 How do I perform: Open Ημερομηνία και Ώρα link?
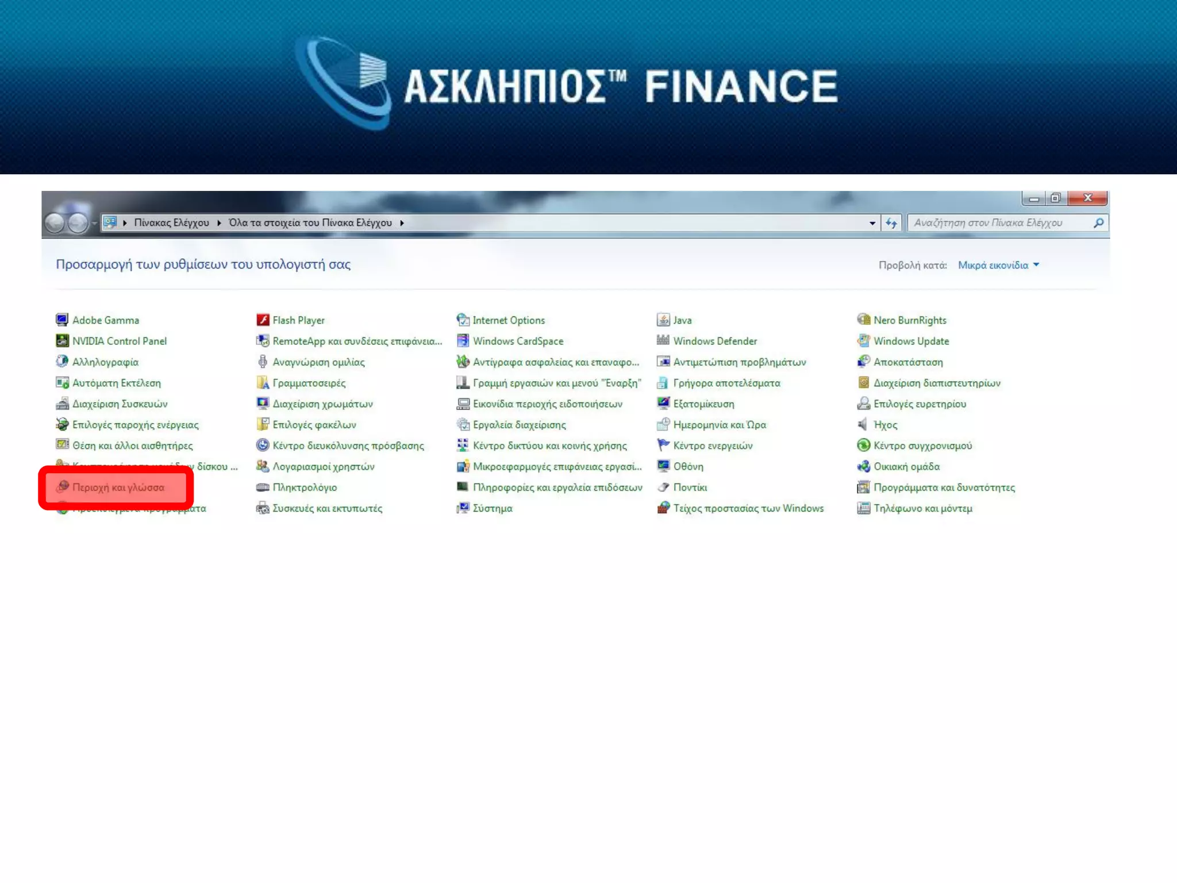(x=720, y=425)
